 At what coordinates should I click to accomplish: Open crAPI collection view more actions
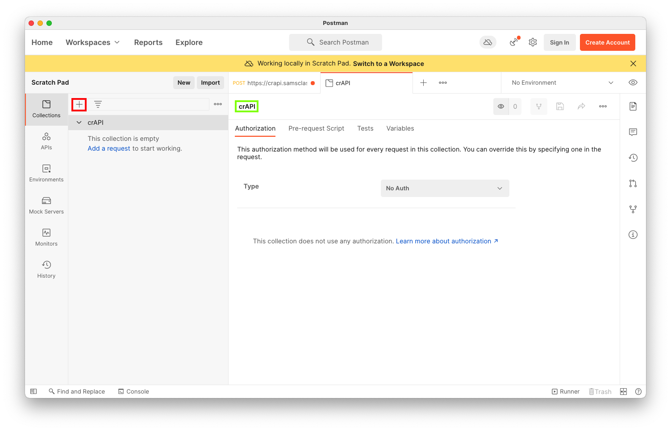click(603, 107)
